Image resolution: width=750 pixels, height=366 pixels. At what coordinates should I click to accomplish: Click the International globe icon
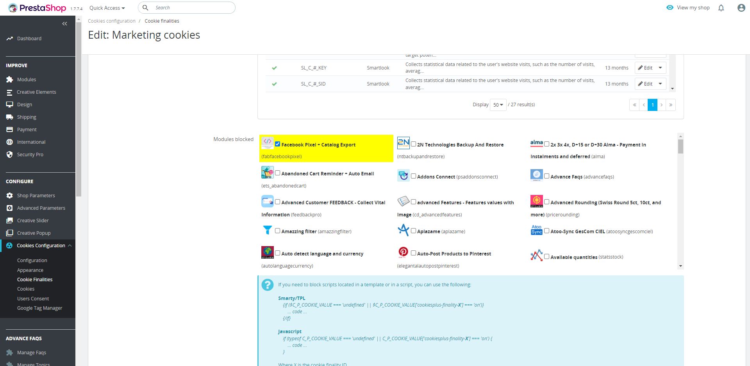click(x=10, y=142)
